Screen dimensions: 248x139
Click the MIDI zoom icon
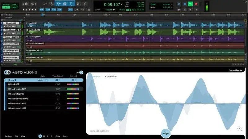(x=32, y=4)
